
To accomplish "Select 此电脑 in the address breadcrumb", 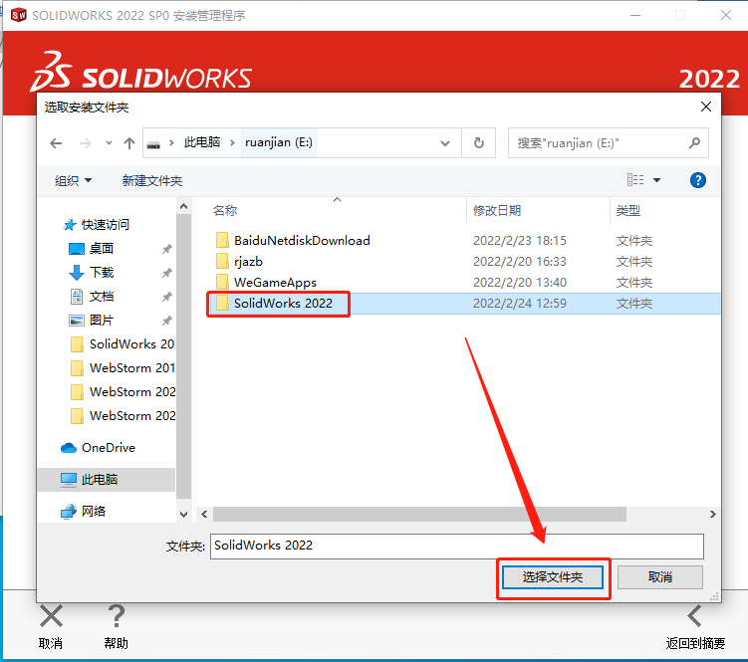I will 202,142.
